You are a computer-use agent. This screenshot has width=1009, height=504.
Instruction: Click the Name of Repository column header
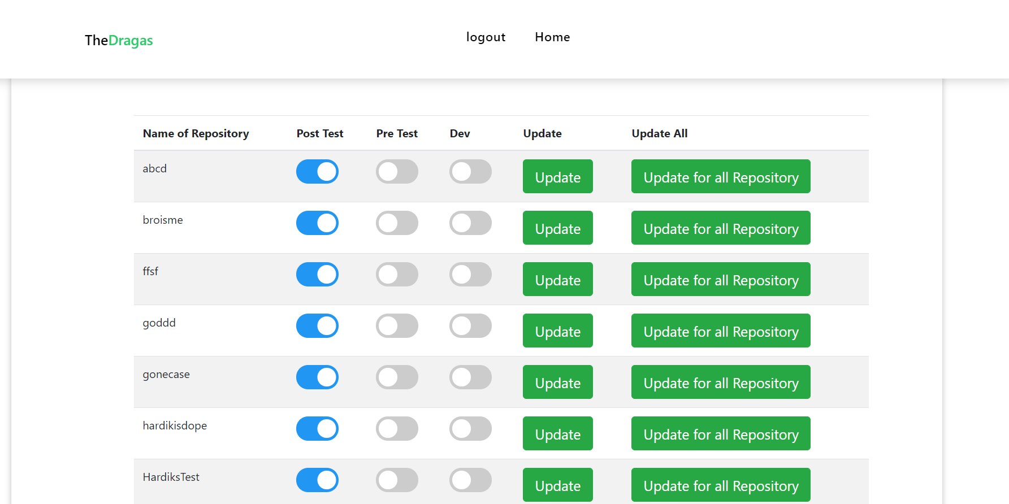[x=196, y=133]
